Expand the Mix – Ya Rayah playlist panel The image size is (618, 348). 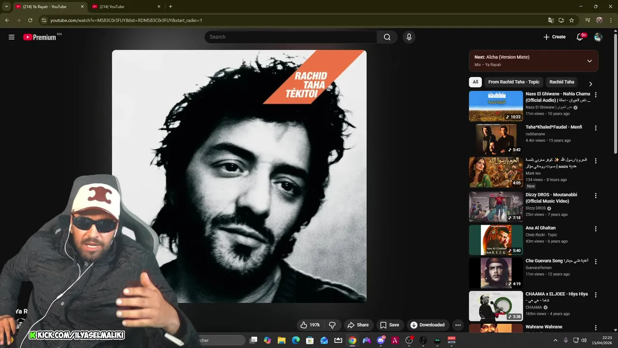590,61
